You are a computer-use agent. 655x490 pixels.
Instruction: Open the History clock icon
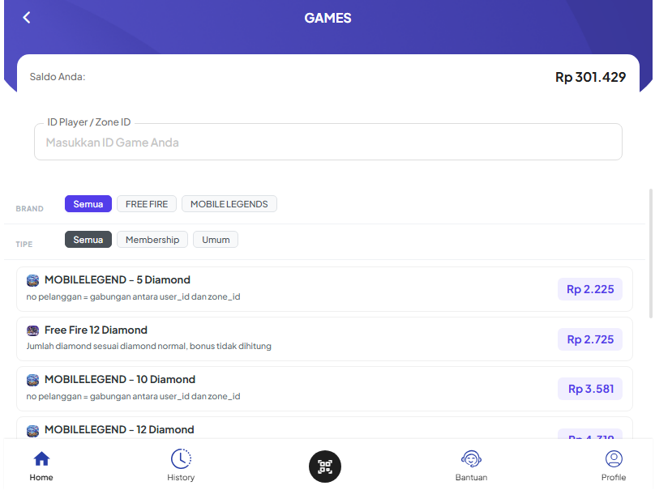181,459
